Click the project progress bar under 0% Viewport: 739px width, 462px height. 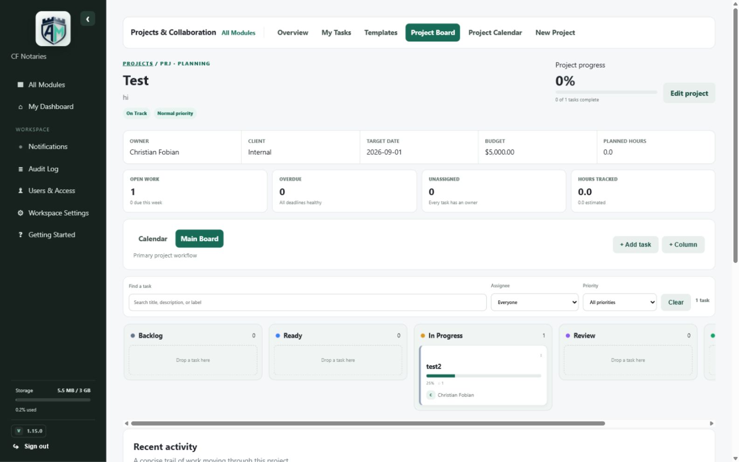(x=606, y=92)
